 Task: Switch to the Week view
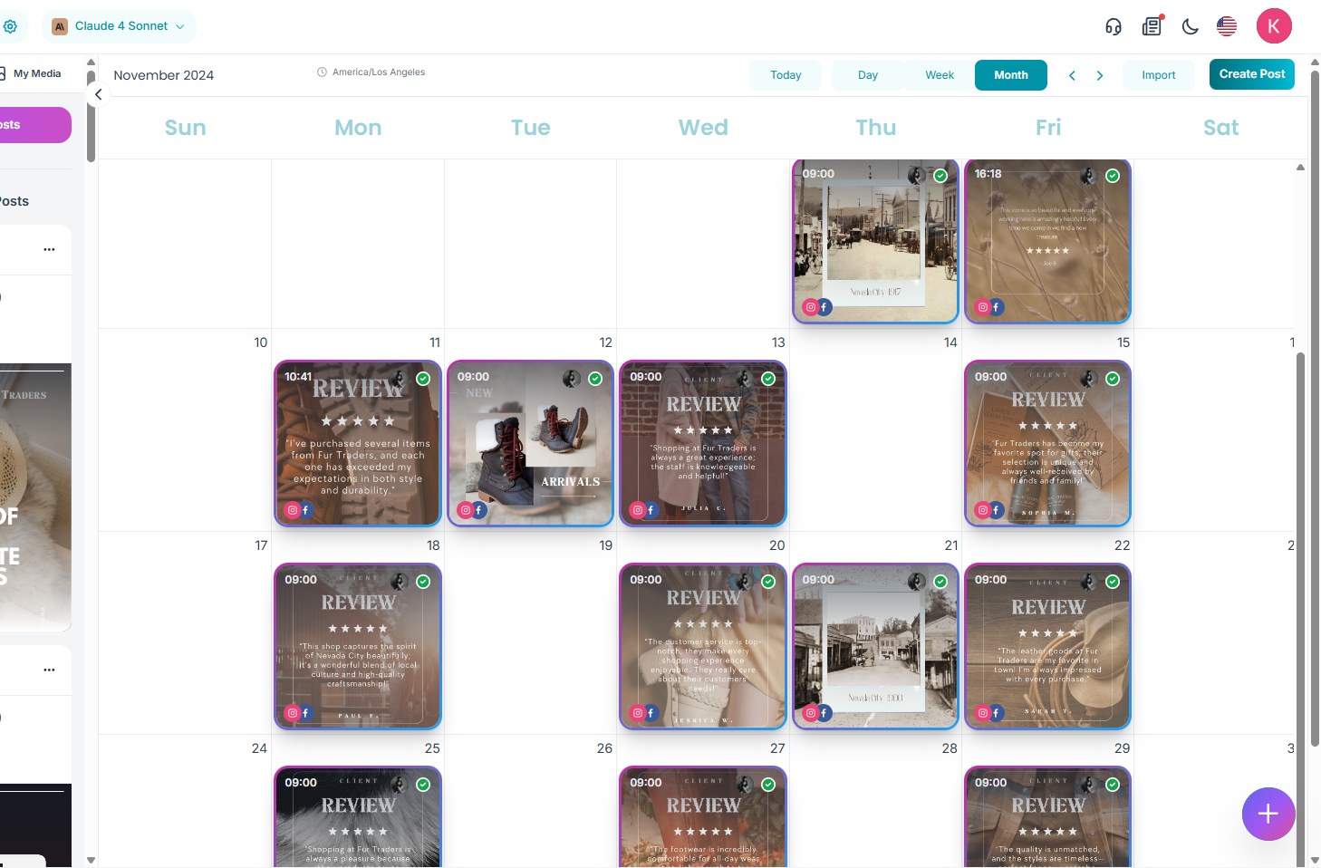point(940,75)
